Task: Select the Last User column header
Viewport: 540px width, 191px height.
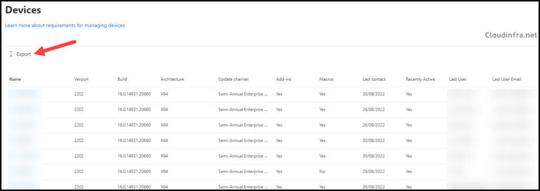Action: pos(458,79)
